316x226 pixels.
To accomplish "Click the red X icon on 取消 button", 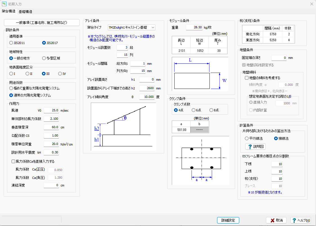I will (272, 220).
